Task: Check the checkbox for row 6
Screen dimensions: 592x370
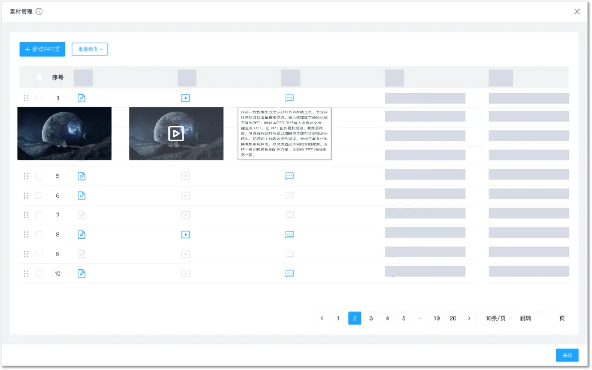Action: (39, 196)
